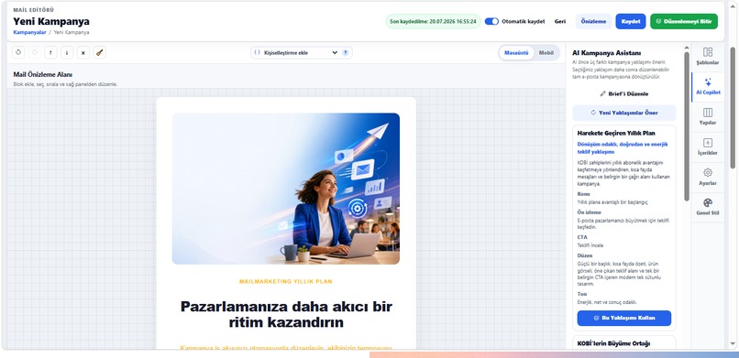739x358 pixels.
Task: Click the blue Kaydet button
Action: (630, 22)
